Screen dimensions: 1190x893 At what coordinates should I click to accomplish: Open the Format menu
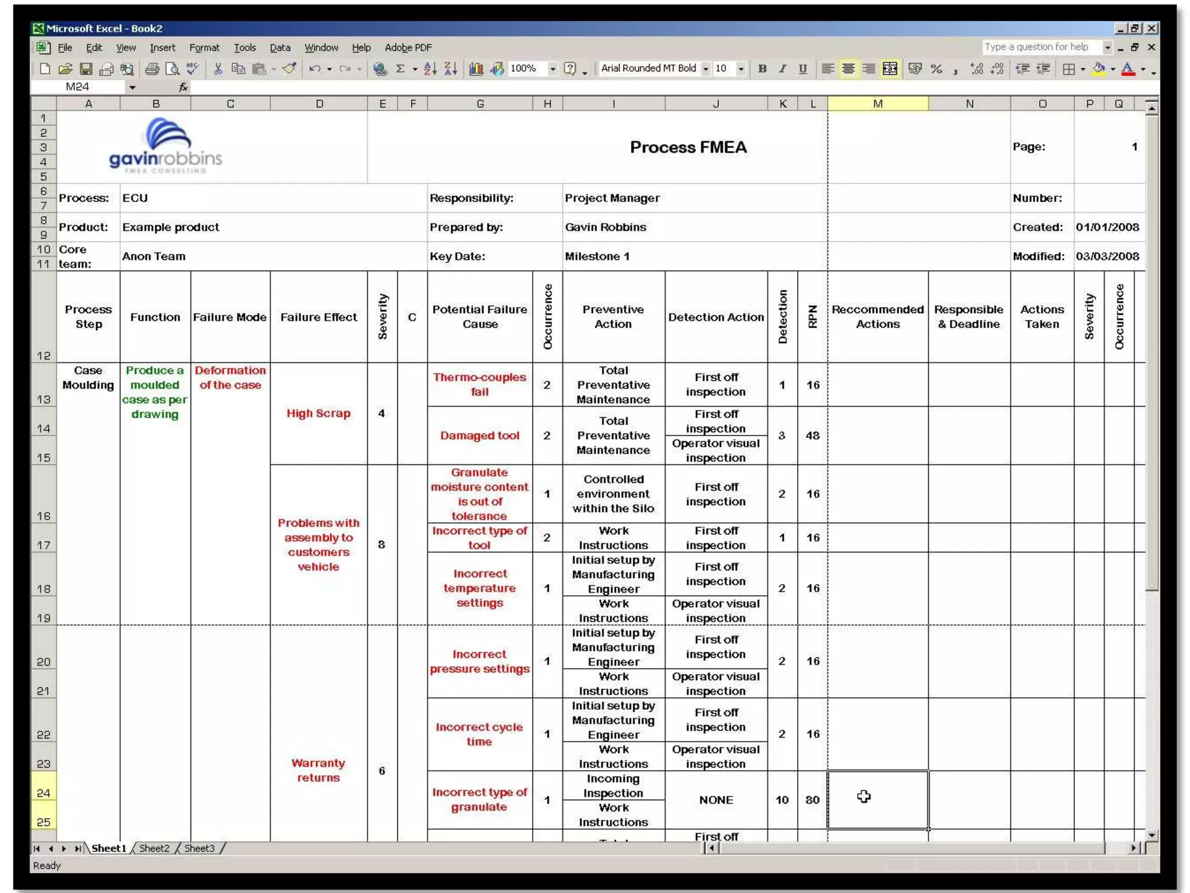(204, 48)
